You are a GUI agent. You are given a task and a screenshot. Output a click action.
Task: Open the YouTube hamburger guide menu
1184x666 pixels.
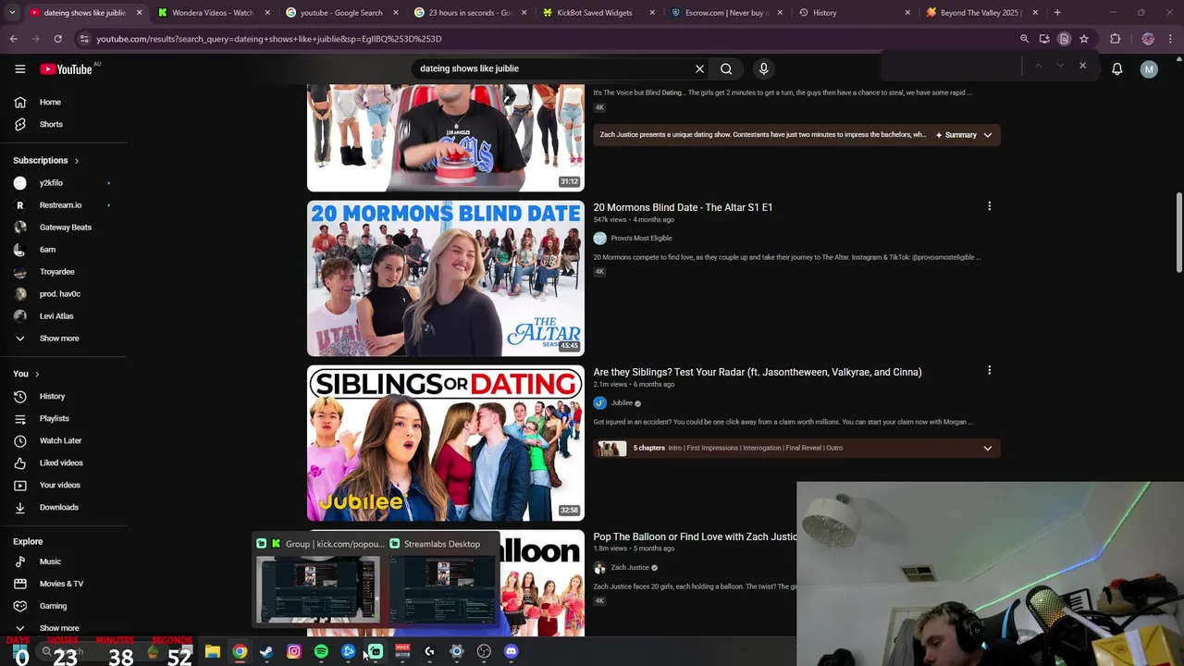tap(19, 68)
